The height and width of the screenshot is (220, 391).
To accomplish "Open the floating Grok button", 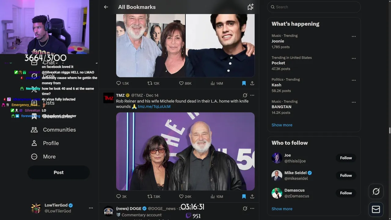I will 376,192.
